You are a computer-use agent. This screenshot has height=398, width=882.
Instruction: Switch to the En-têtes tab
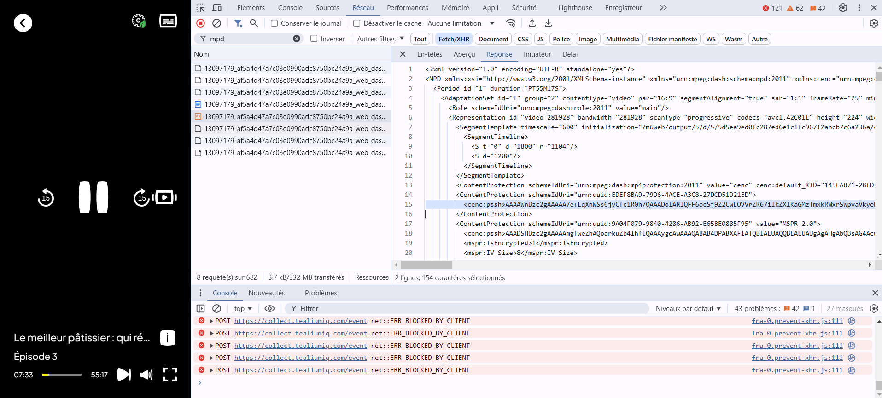tap(429, 54)
